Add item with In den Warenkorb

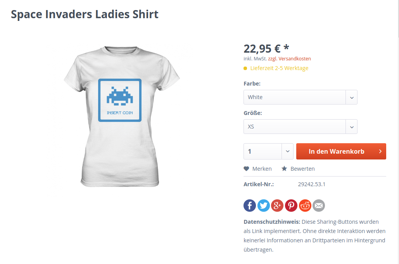(341, 151)
